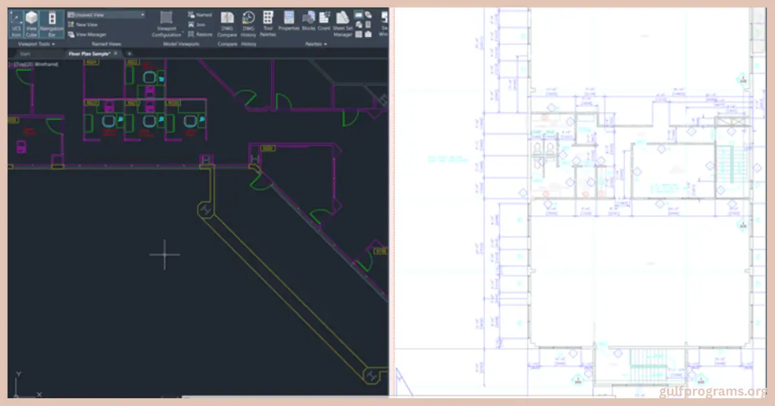This screenshot has height=406, width=775.
Task: Create a New View
Action: pos(87,24)
